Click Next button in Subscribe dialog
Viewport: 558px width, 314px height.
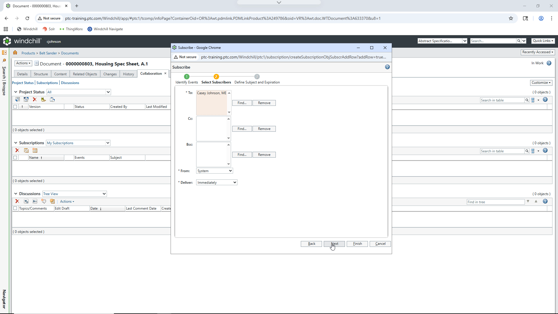pos(334,244)
